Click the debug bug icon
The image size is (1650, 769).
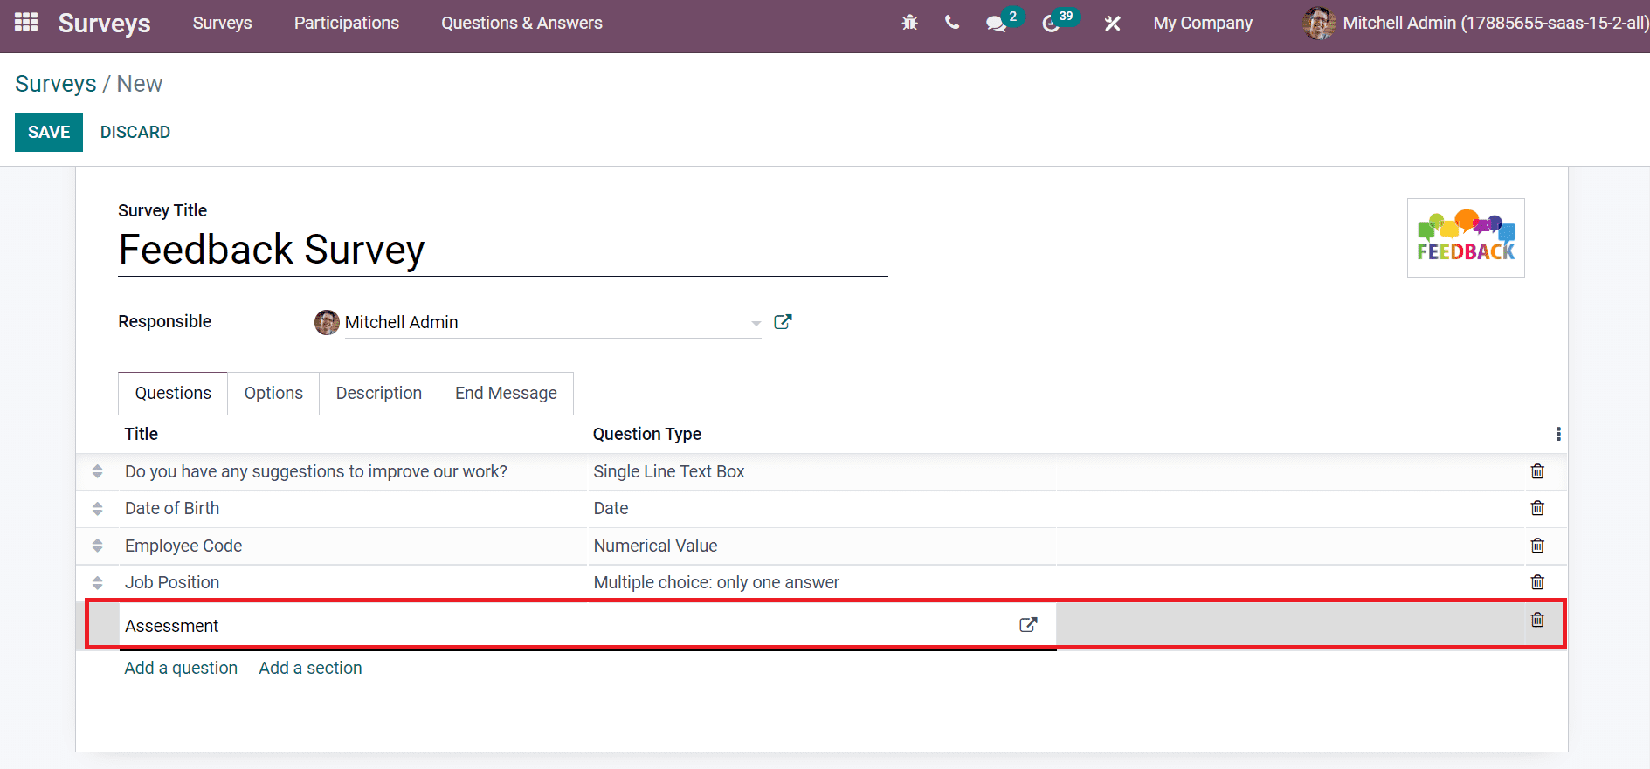[909, 23]
